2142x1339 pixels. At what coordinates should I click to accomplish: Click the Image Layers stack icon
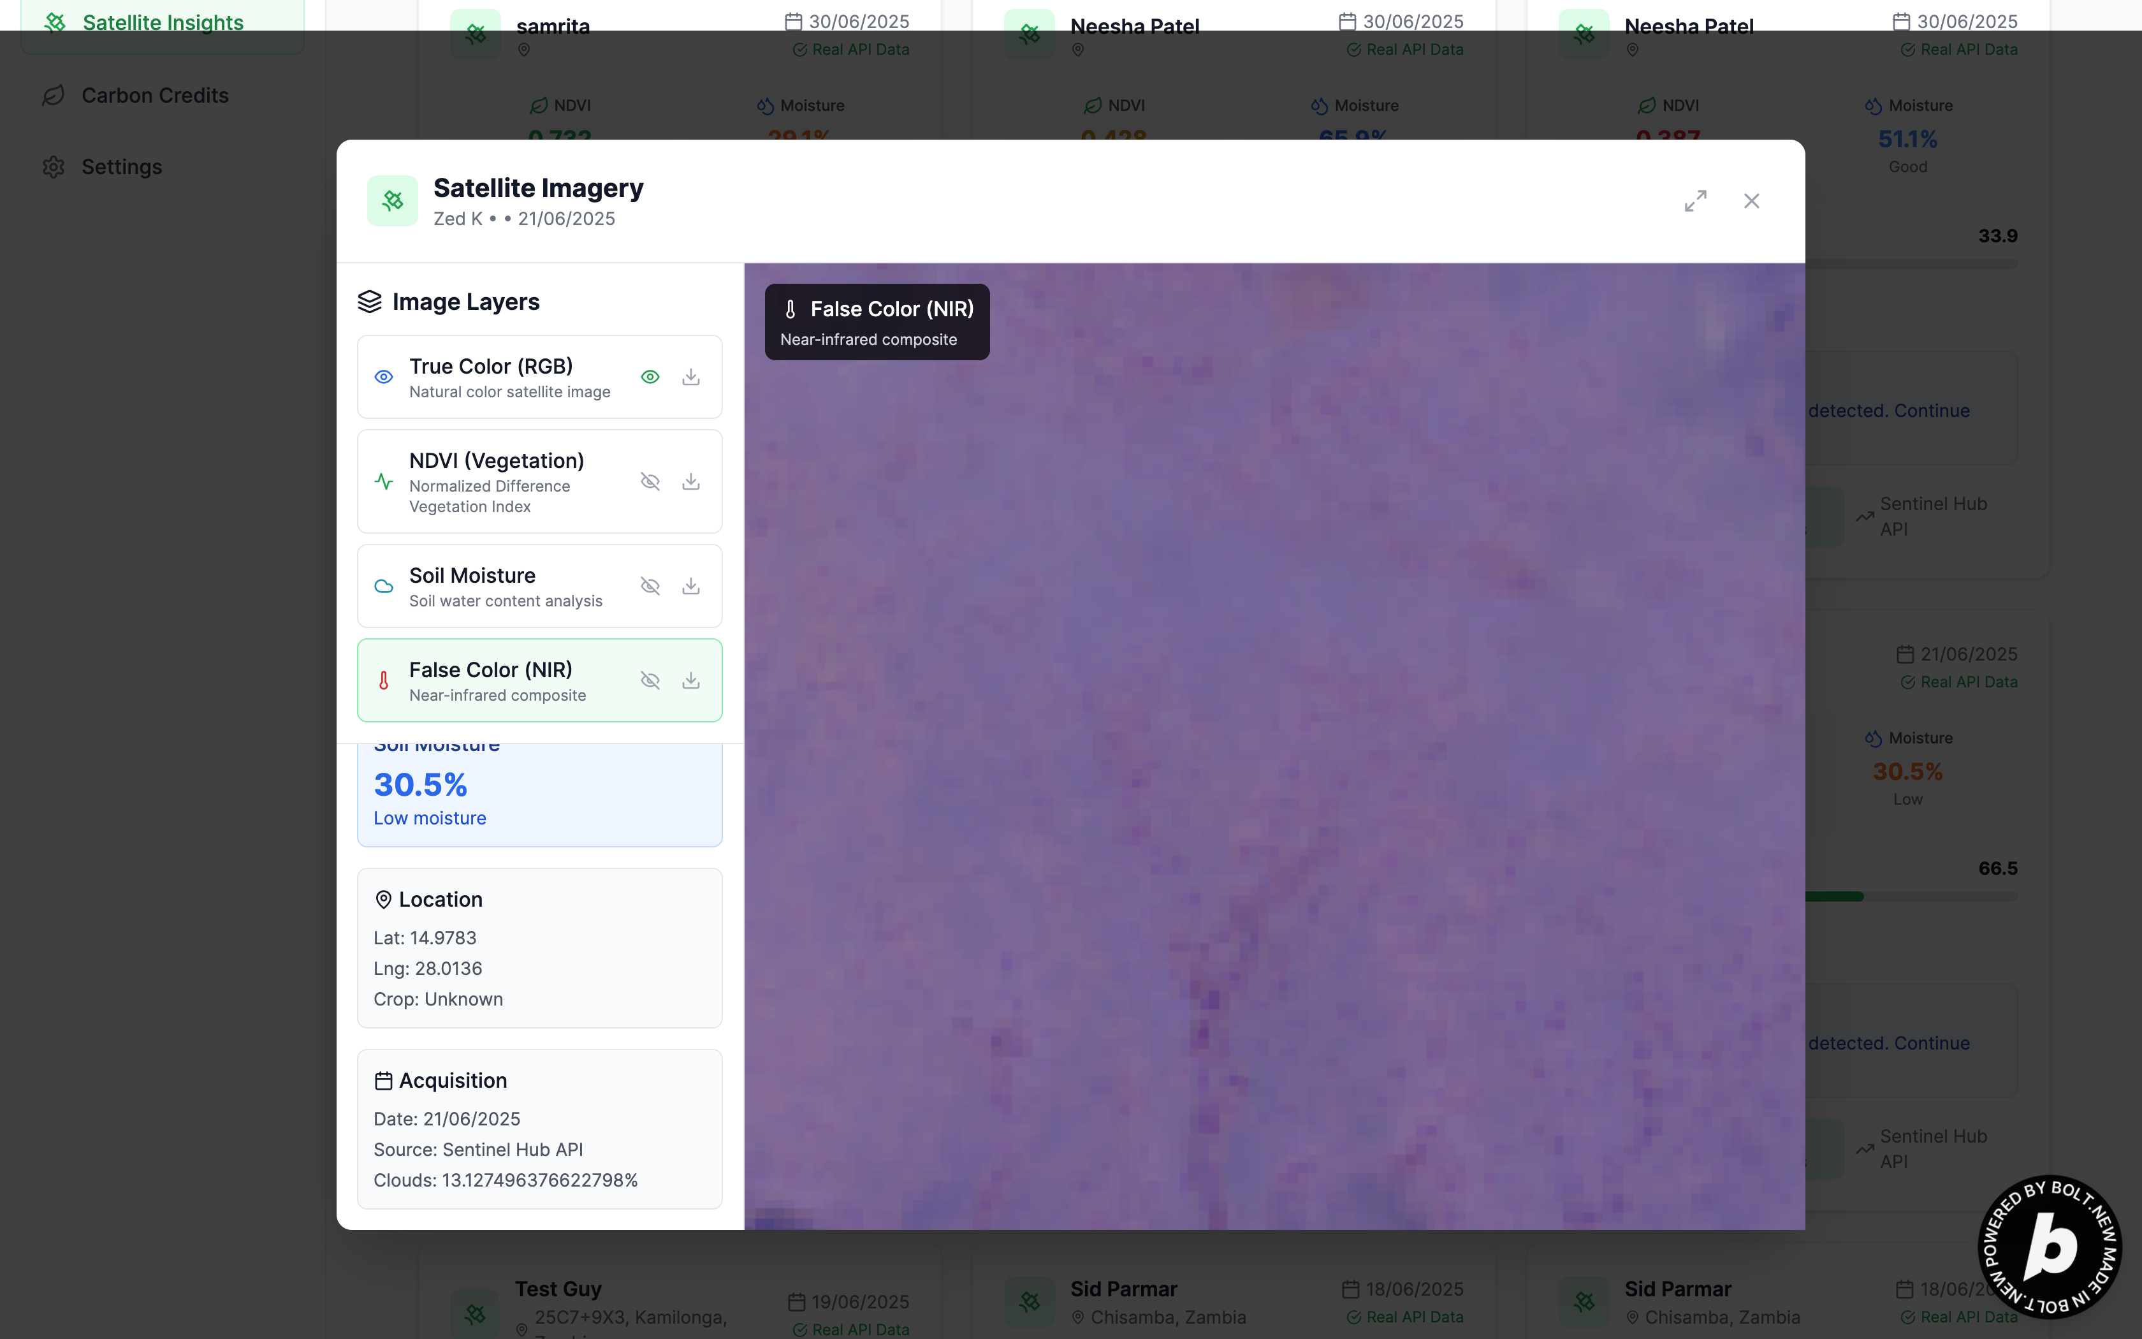369,302
